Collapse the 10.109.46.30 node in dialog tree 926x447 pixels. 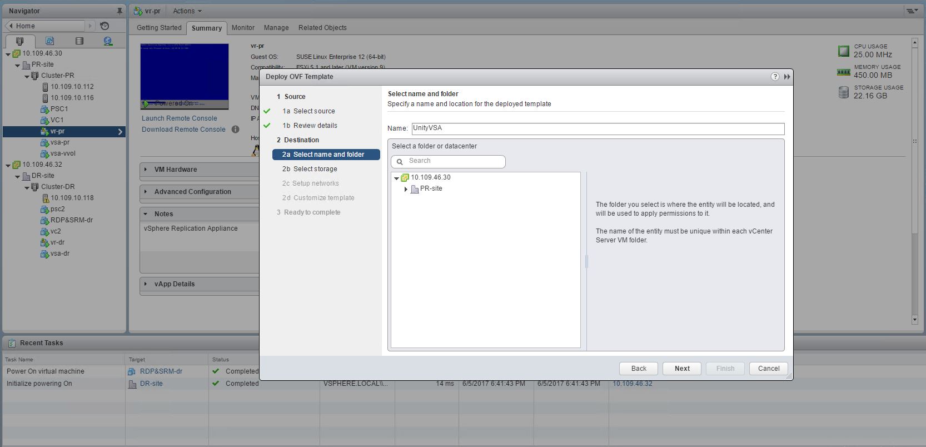pos(396,178)
